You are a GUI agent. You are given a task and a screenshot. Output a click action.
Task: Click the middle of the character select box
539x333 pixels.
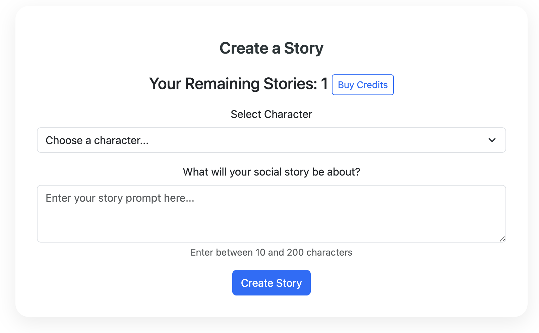point(271,140)
